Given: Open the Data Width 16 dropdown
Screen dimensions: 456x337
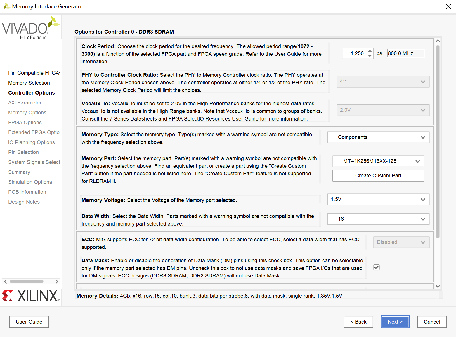Looking at the screenshot, I should [x=378, y=219].
